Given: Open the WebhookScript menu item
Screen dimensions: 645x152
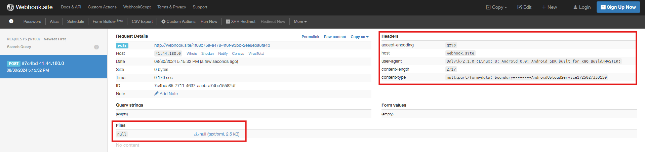Looking at the screenshot, I should [137, 7].
